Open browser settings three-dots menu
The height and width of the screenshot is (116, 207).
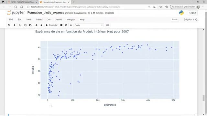coord(203,7)
